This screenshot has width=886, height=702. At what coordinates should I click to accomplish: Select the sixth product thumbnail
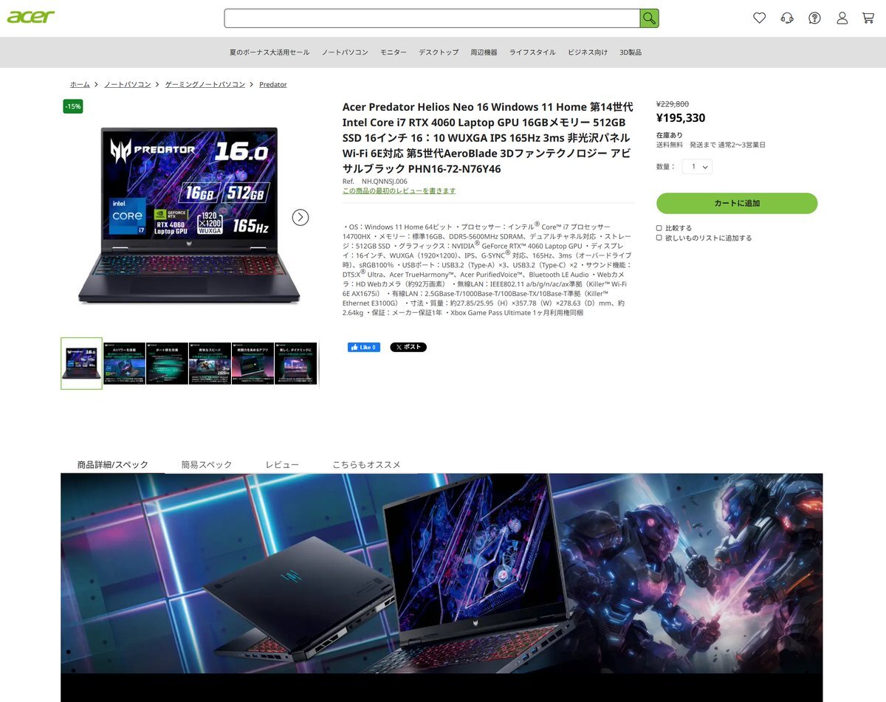295,363
